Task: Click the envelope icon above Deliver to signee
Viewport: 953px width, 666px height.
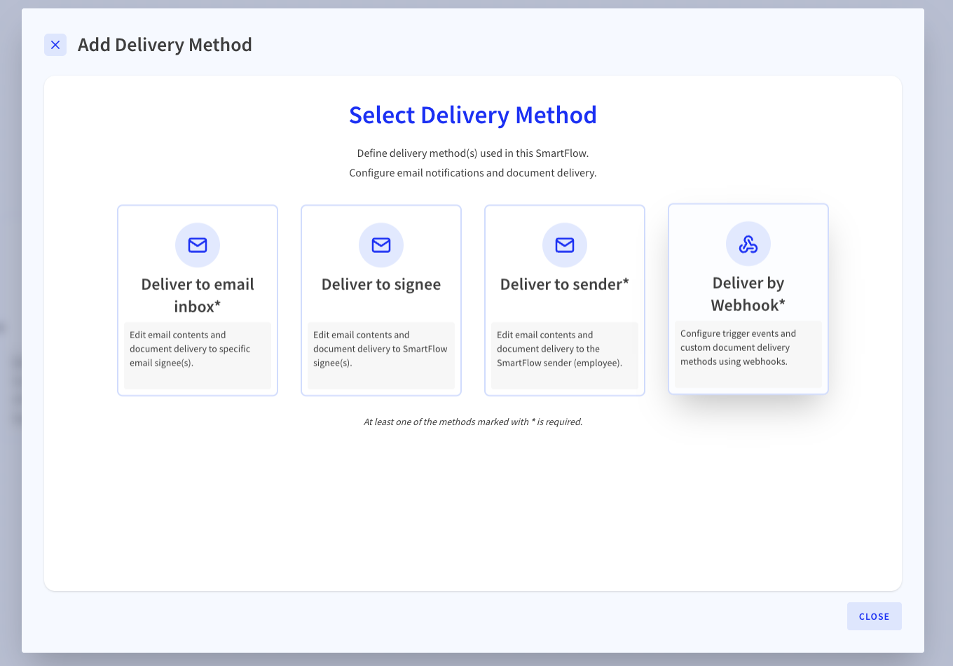Action: [x=381, y=245]
